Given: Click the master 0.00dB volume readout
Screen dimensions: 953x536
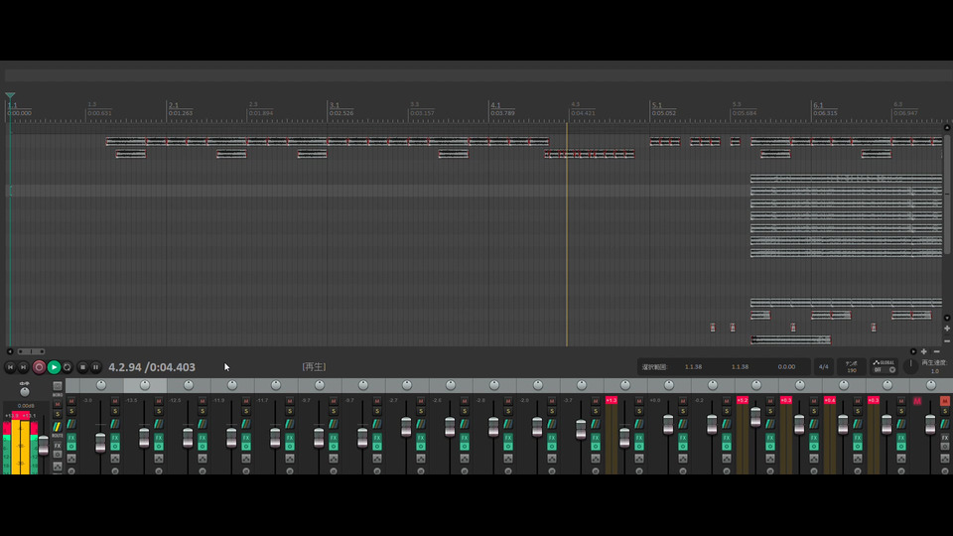Looking at the screenshot, I should (x=26, y=405).
